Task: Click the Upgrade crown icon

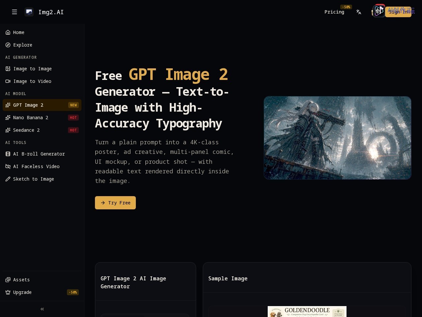Action: (x=8, y=292)
